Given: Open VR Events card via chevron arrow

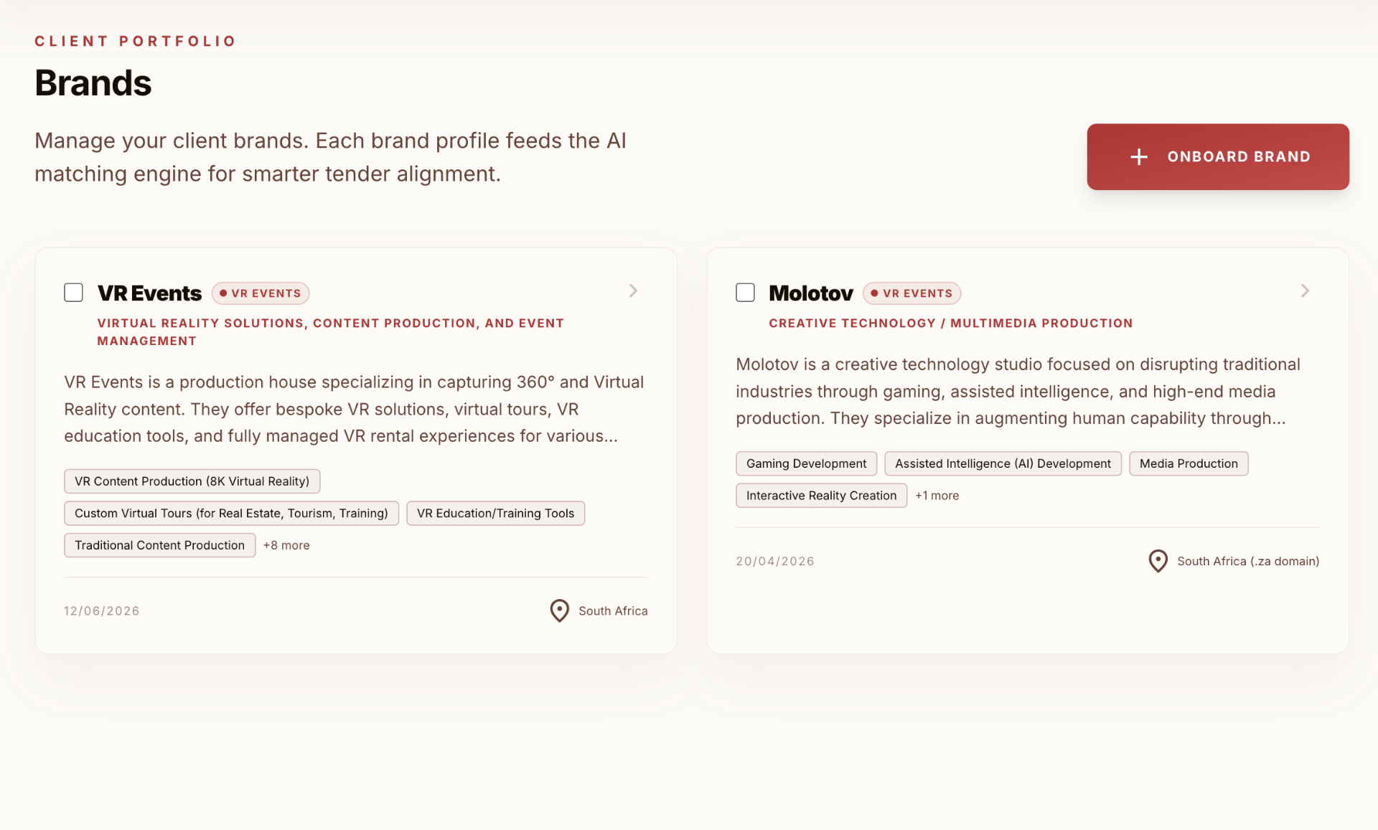Looking at the screenshot, I should click(633, 291).
